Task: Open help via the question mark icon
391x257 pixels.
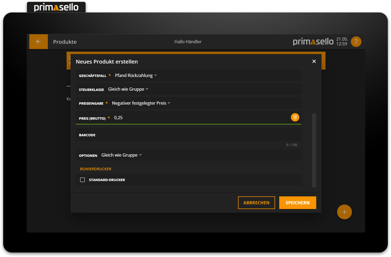Action: point(356,42)
